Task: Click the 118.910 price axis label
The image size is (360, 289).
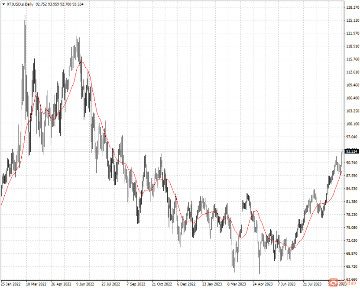Action: [353, 46]
